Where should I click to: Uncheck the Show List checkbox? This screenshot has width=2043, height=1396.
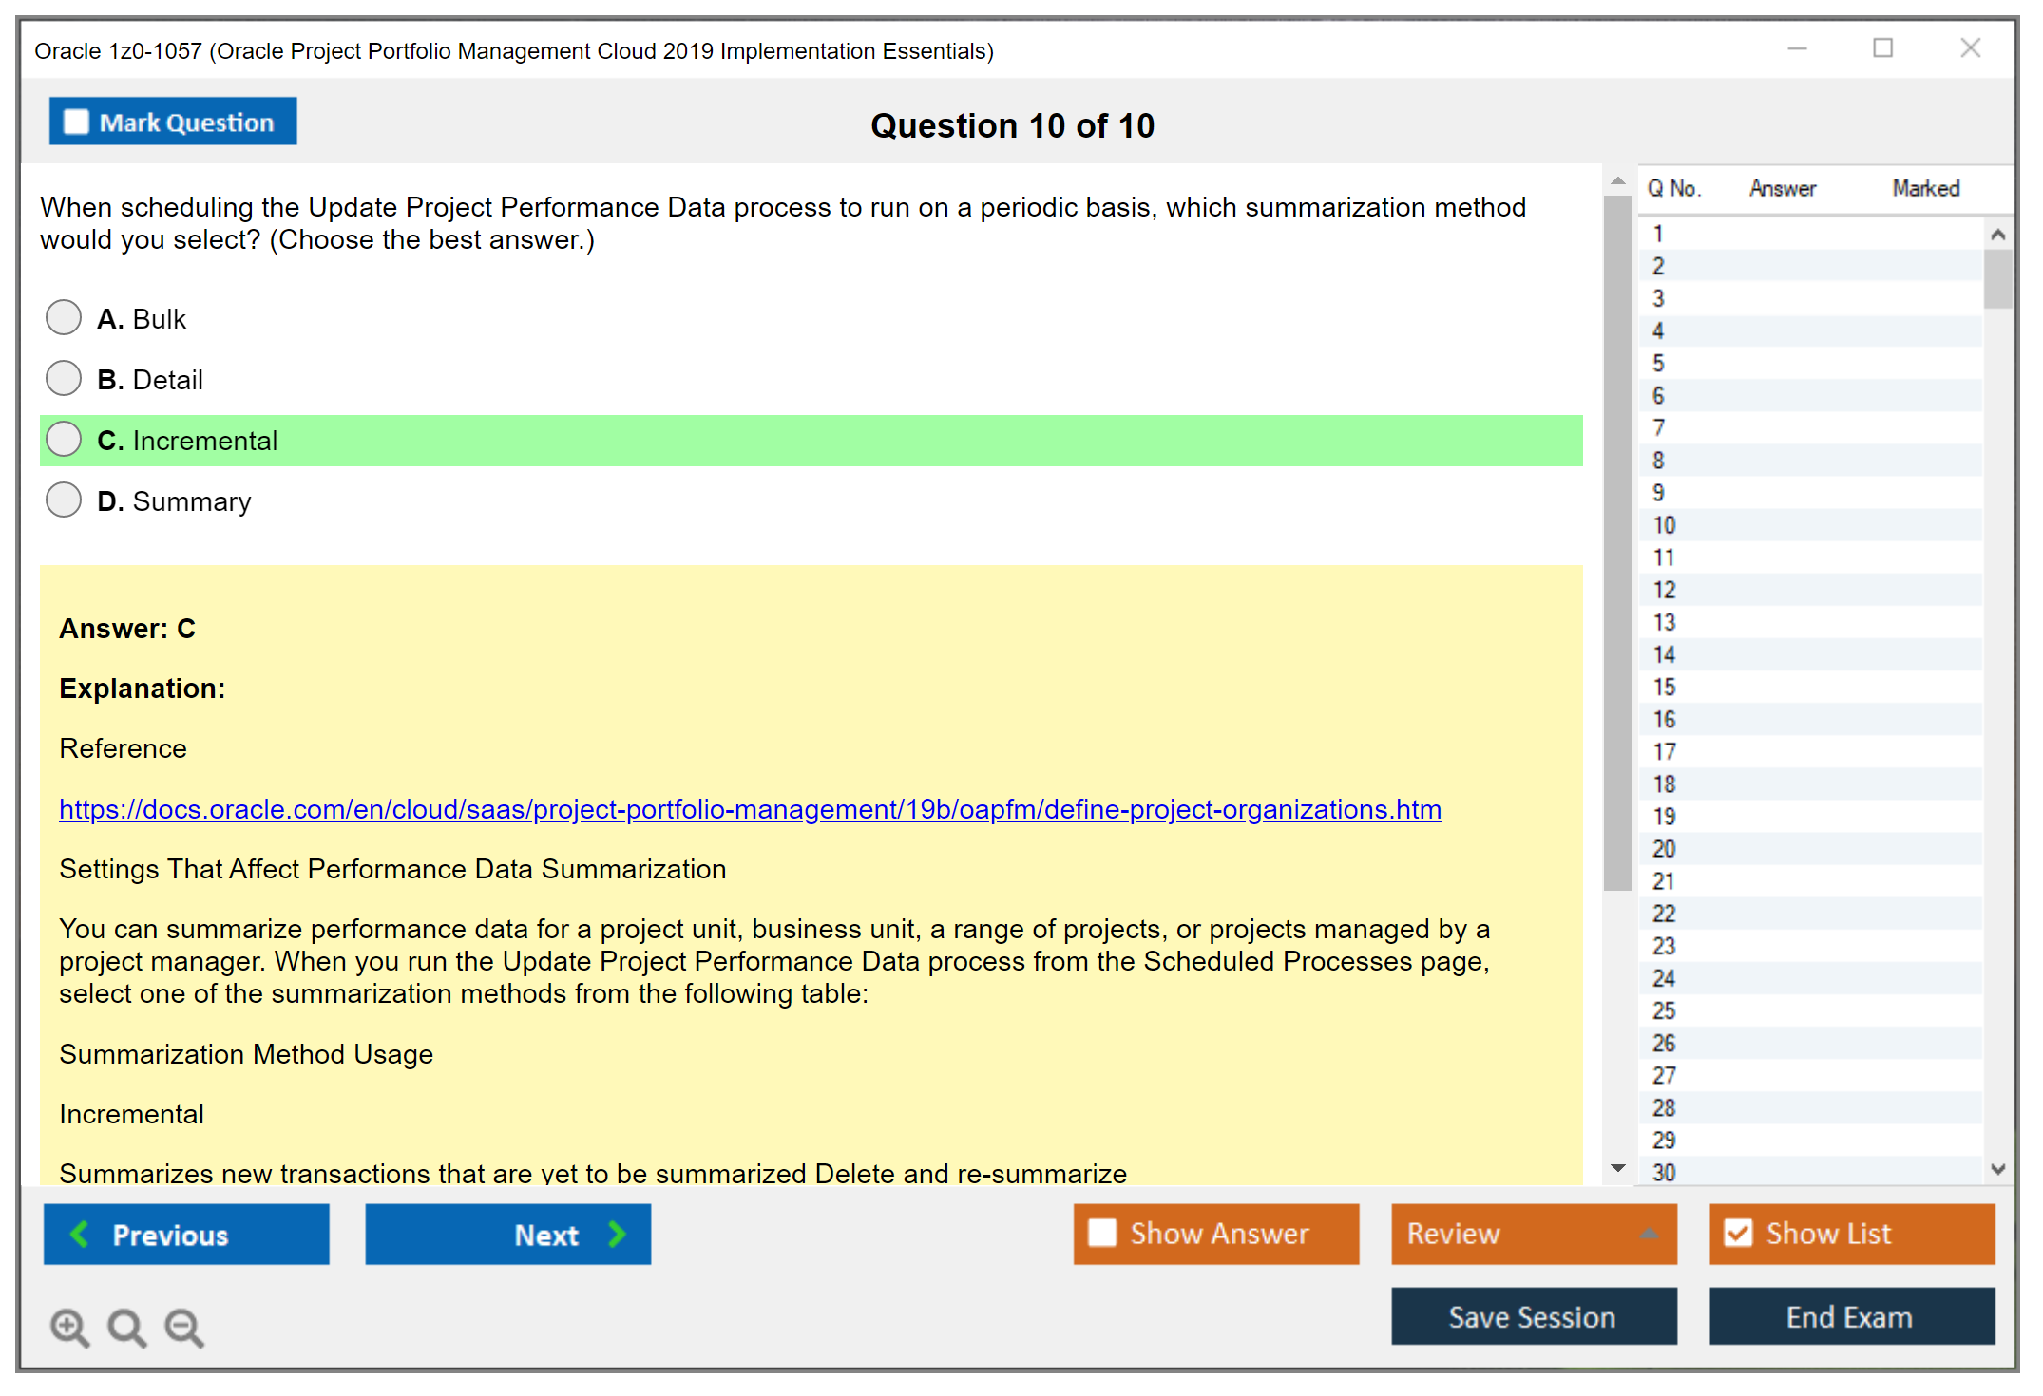[1740, 1233]
